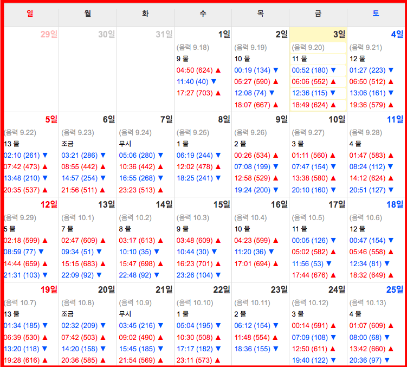This screenshot has width=407, height=367.
Task: Click the 화 (Tuesday) column header
Action: [x=145, y=13]
